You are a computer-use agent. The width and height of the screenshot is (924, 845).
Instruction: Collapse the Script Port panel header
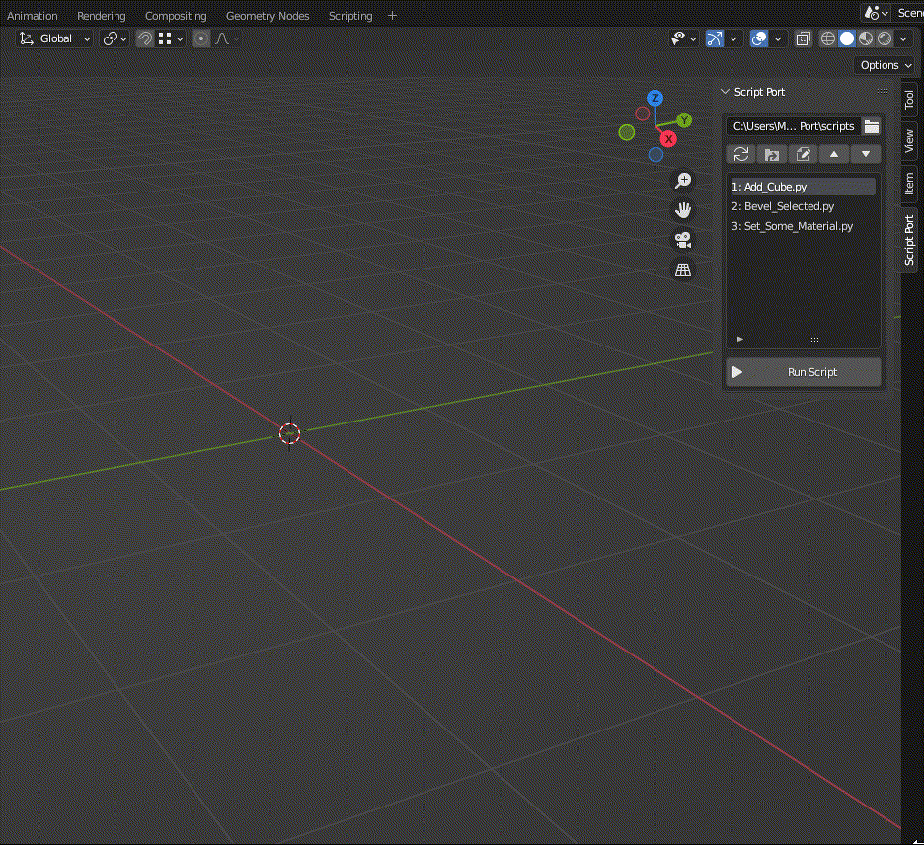[x=726, y=92]
